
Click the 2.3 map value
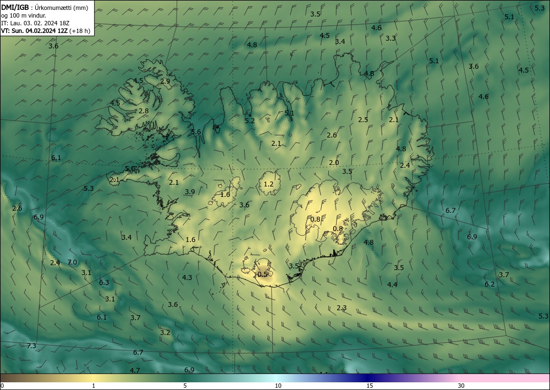pos(342,308)
